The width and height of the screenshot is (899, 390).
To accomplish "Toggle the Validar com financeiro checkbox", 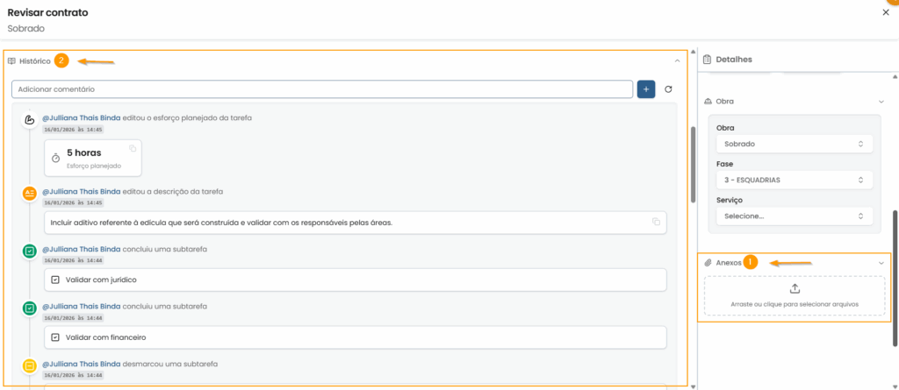I will [55, 337].
